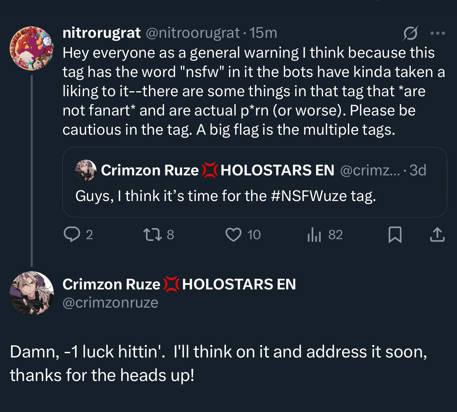457x412 pixels.
Task: Repost nitrorugrat's warning tweet
Action: (152, 235)
